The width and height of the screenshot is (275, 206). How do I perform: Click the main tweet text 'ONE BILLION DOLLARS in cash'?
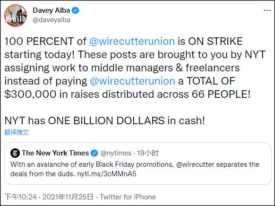pyautogui.click(x=127, y=120)
